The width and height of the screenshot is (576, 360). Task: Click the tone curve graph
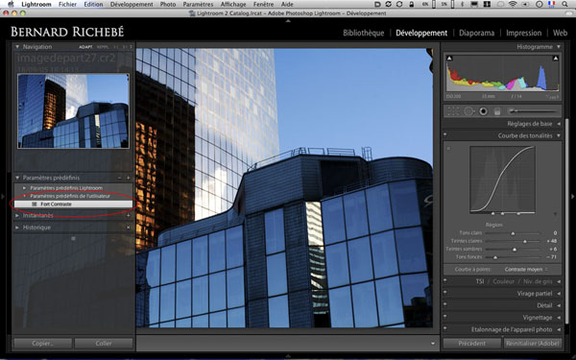pyautogui.click(x=502, y=180)
